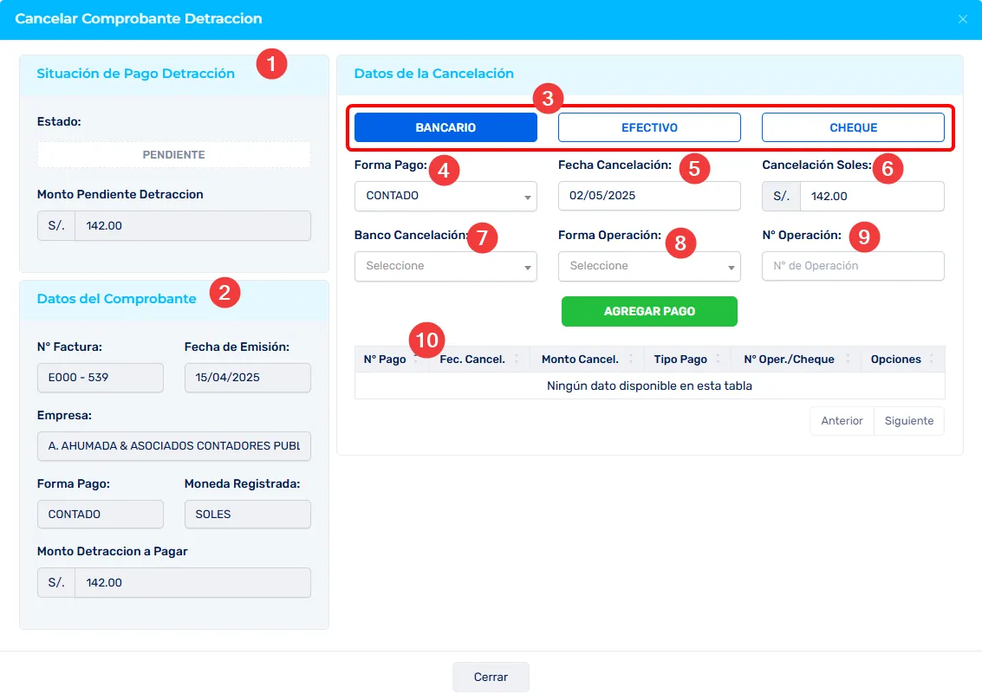Open the Forma Pago dropdown
The height and width of the screenshot is (700, 982).
(x=445, y=196)
